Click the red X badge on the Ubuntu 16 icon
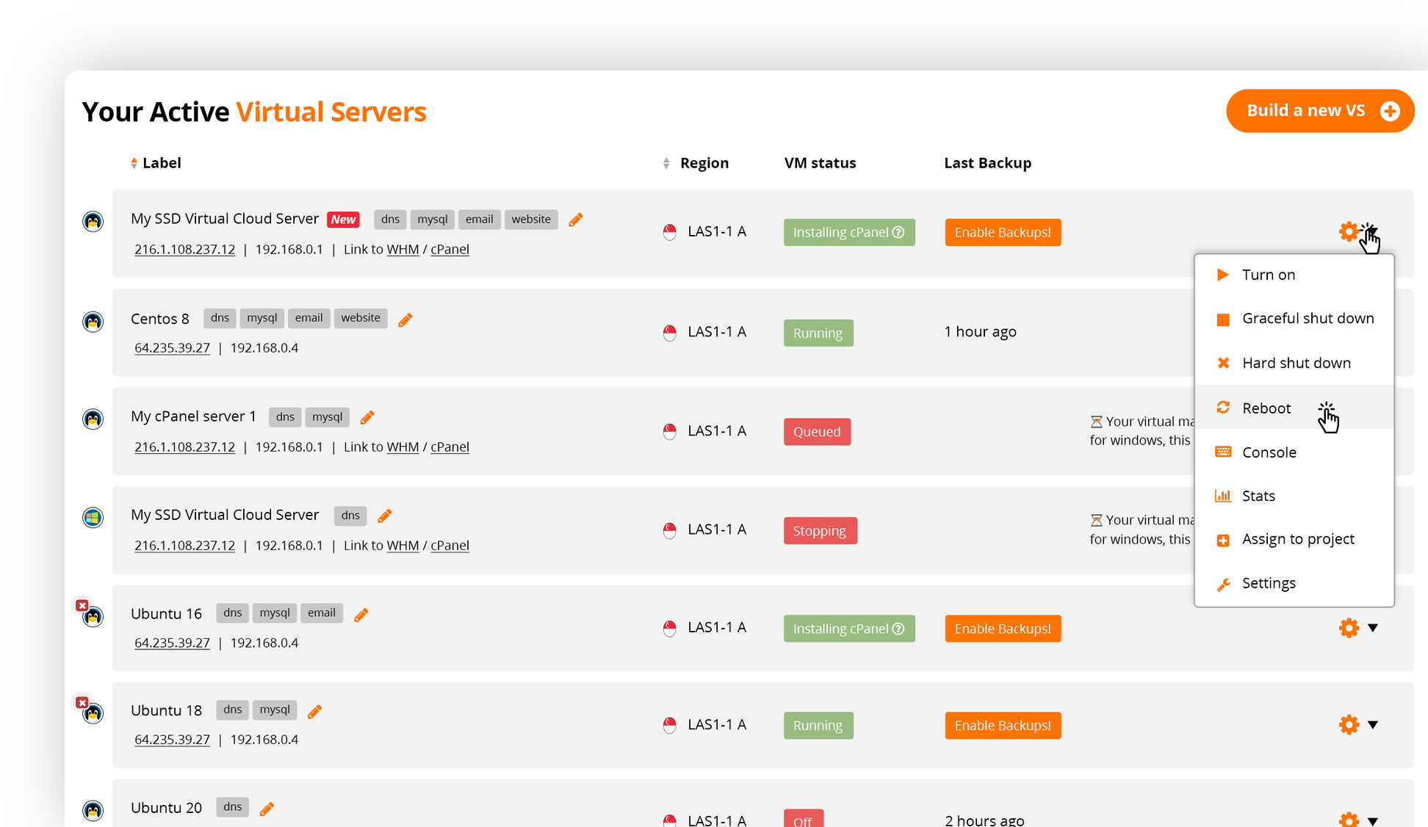The height and width of the screenshot is (827, 1428). pos(82,605)
